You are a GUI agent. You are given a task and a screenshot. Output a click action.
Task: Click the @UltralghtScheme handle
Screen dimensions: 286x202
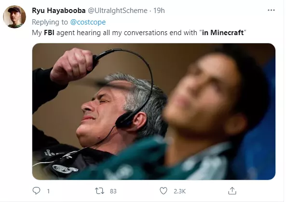click(x=118, y=11)
